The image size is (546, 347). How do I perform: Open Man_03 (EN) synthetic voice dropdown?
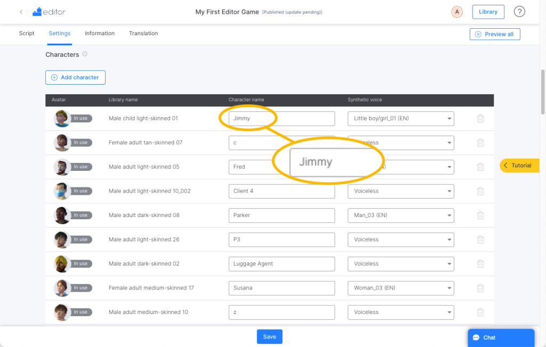pos(400,215)
